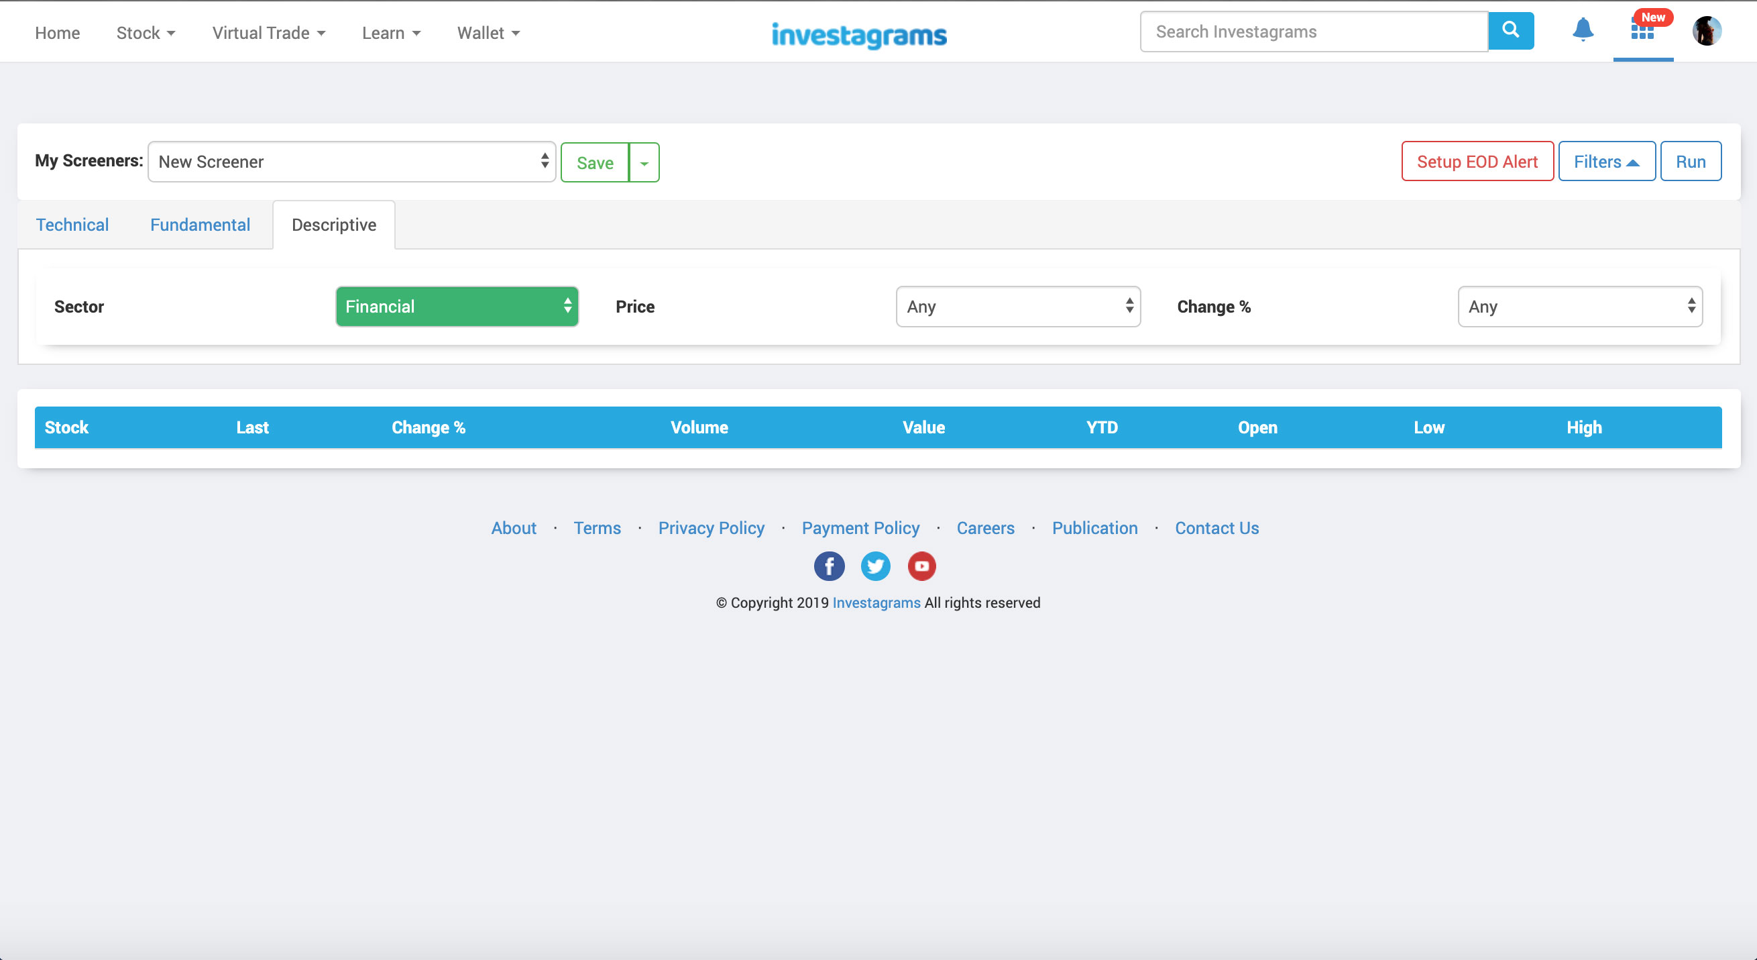1757x960 pixels.
Task: Run the screener
Action: [x=1690, y=162]
